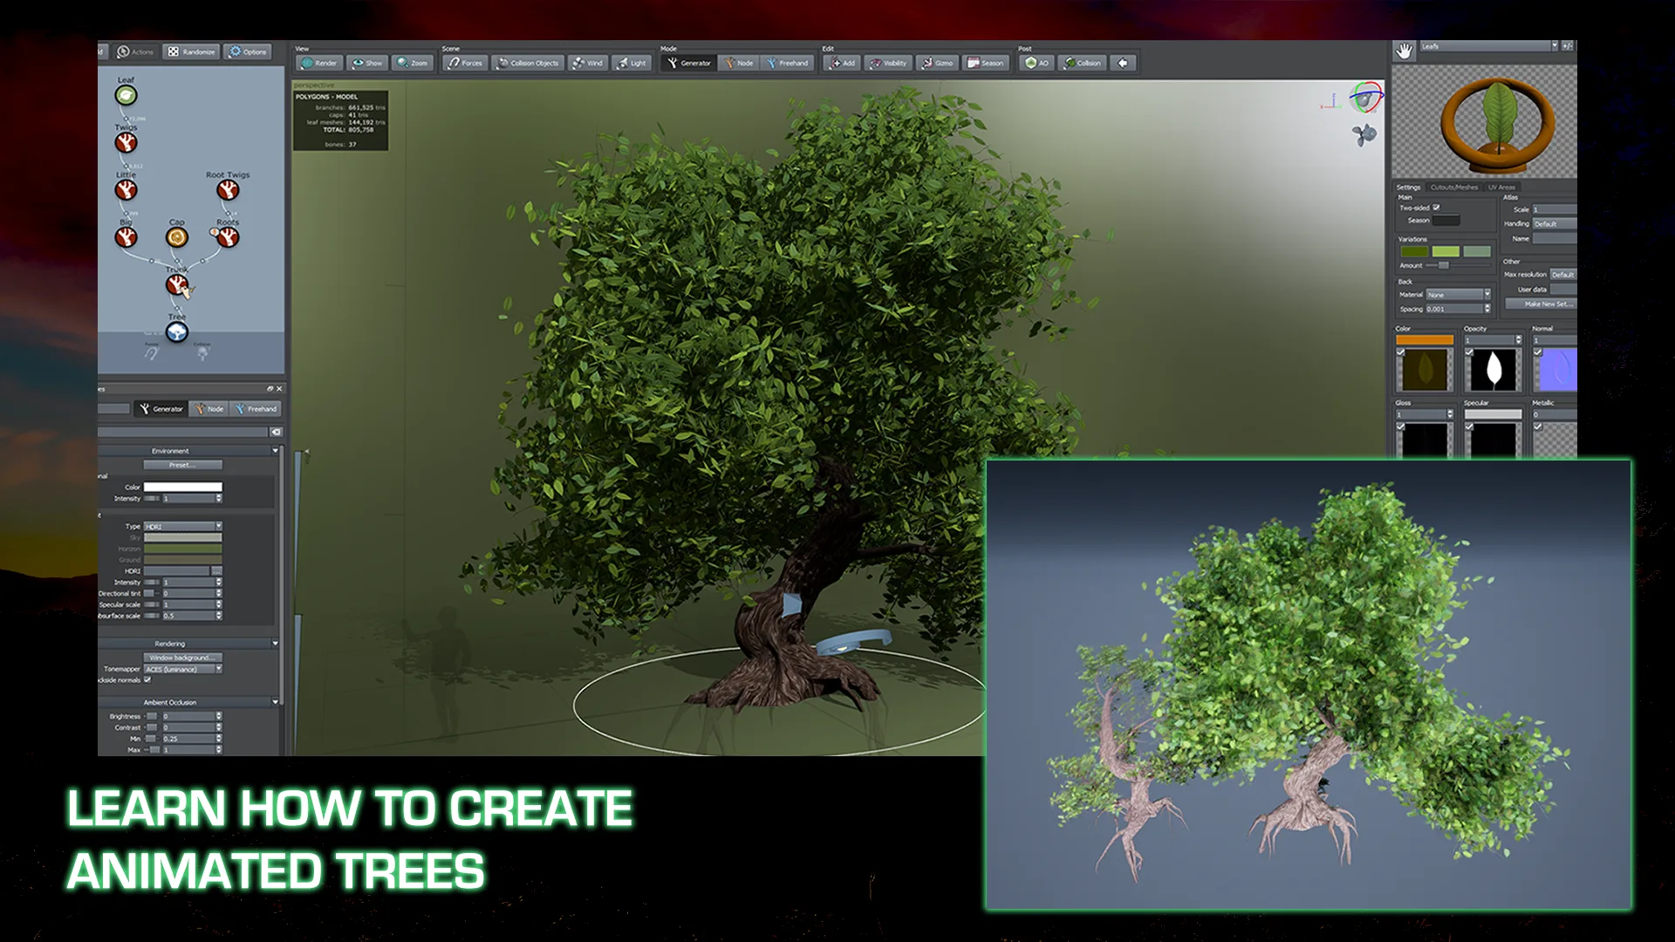This screenshot has height=942, width=1675.
Task: Disable the Opacity map checkbox
Action: point(1469,352)
